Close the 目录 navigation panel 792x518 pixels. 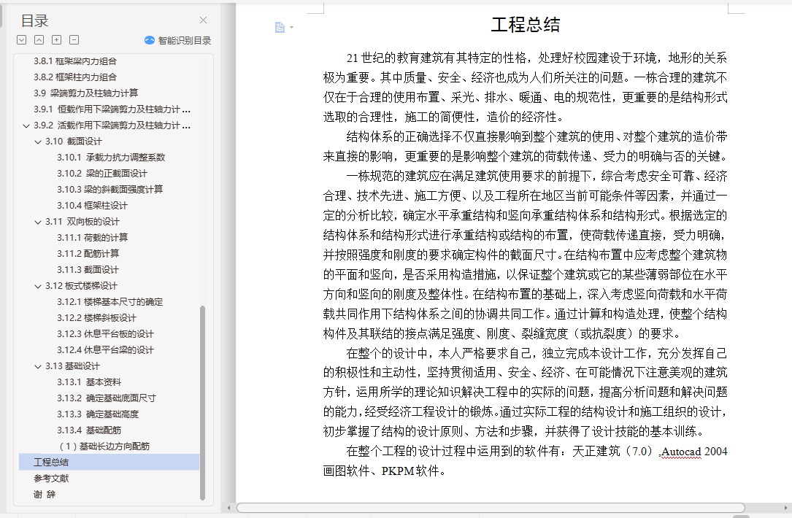pos(203,20)
